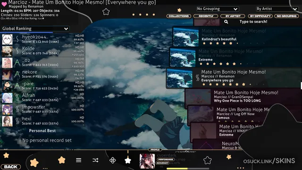Click _02's pink-haired avatar
Image resolution: width=302 pixels, height=170 pixels.
pyautogui.click(x=7, y=63)
